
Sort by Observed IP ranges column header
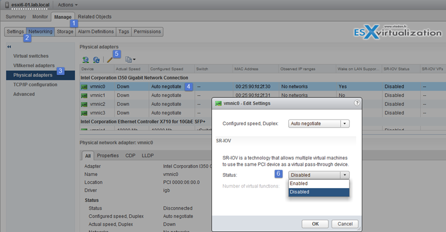307,69
